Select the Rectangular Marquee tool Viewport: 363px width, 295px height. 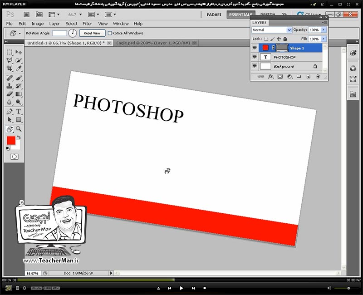coord(10,52)
